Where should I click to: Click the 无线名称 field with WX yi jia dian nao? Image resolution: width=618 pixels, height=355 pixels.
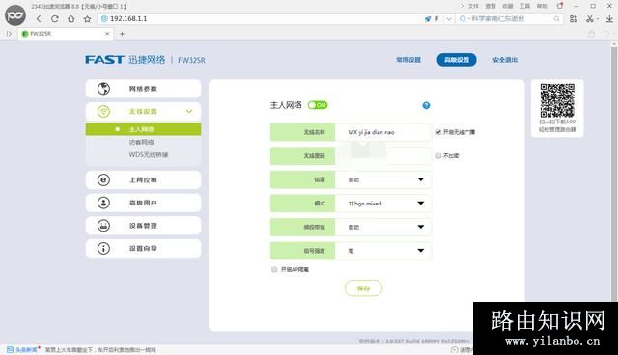tap(383, 132)
